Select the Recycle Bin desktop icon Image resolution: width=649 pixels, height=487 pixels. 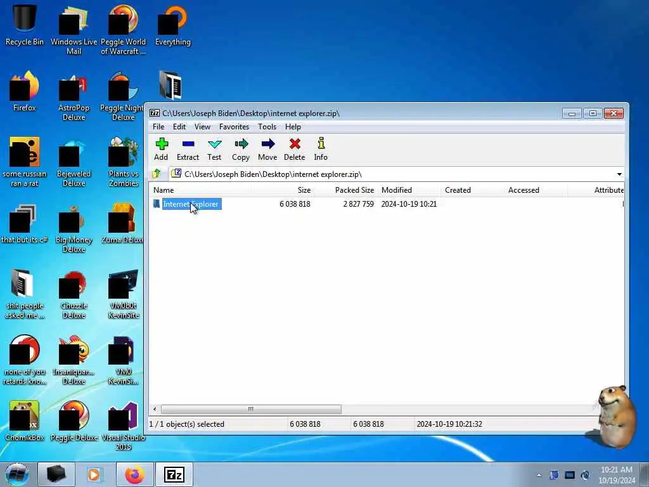point(25,25)
